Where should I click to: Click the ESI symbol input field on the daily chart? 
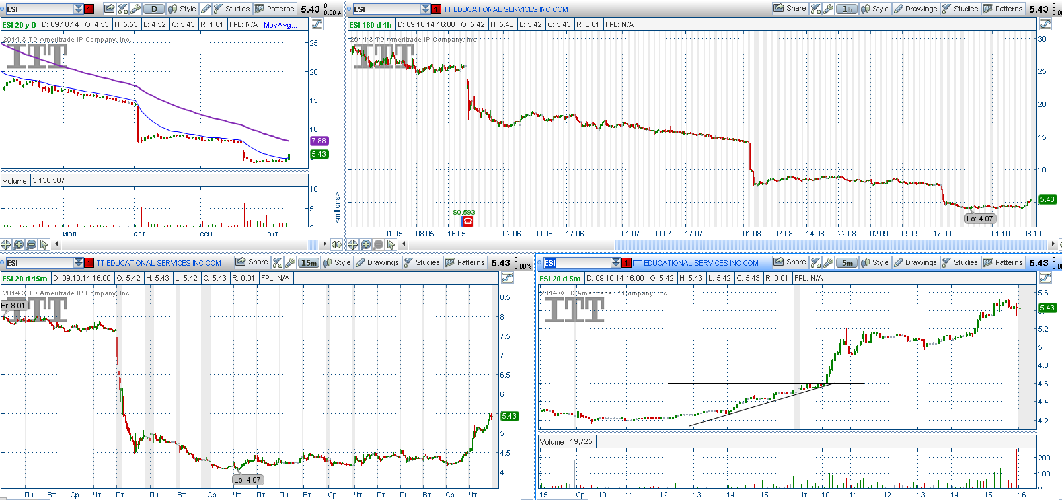tap(39, 9)
